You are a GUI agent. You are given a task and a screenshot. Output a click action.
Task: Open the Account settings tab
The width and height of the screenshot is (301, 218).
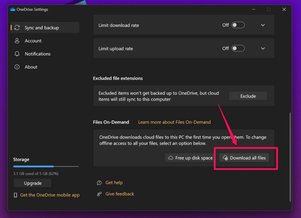33,41
